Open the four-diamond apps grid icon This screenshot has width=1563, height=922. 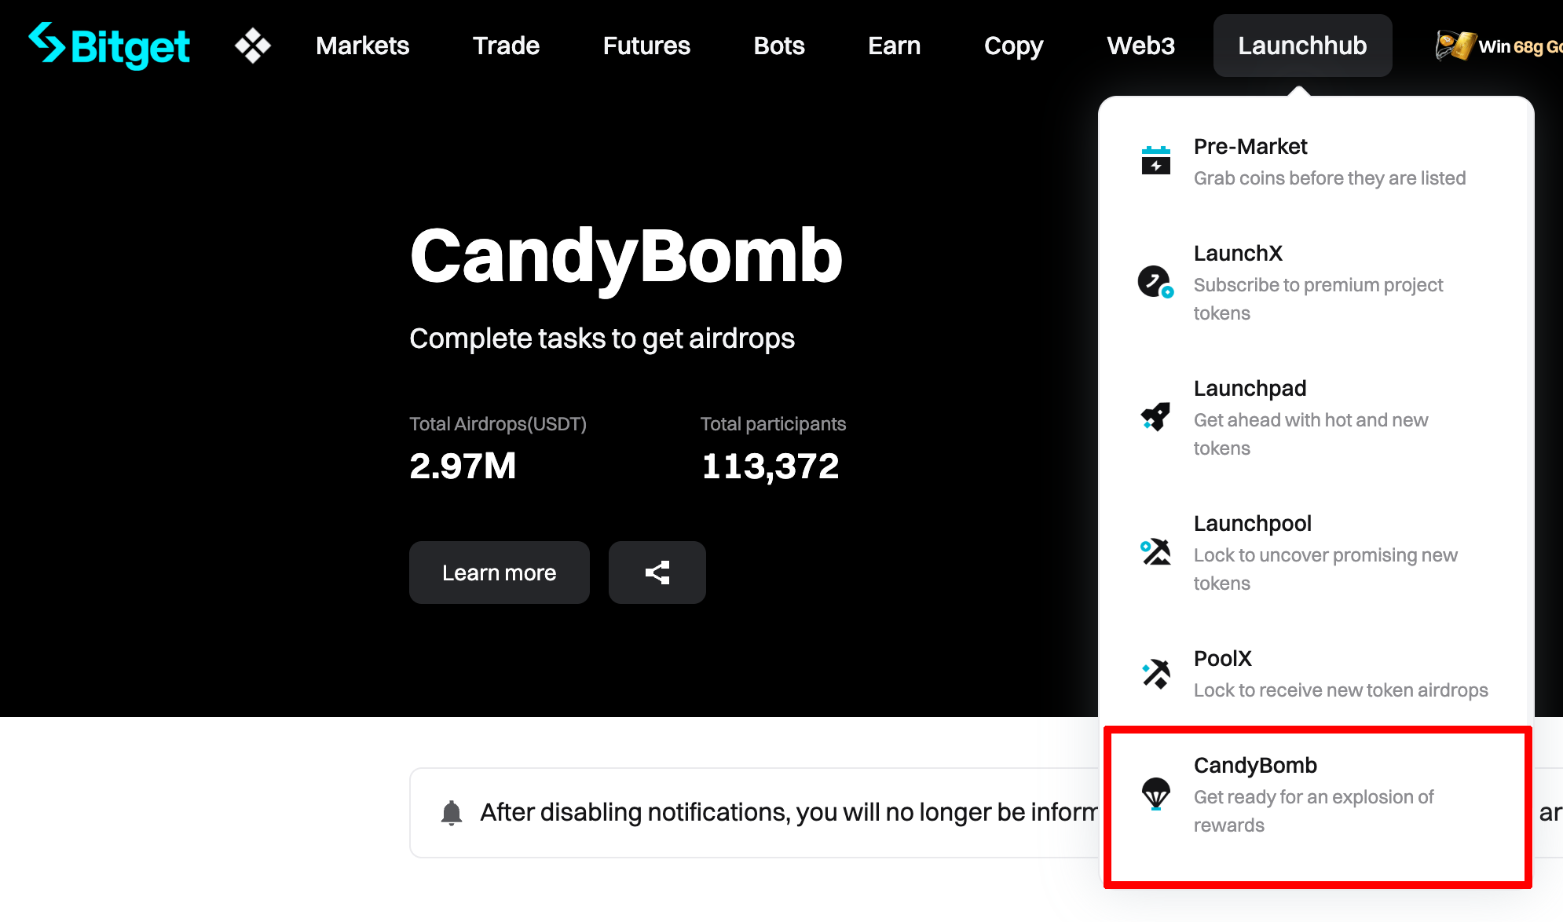click(252, 46)
